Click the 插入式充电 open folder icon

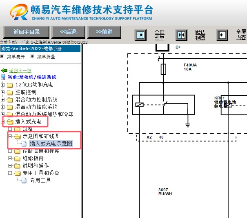(10, 122)
